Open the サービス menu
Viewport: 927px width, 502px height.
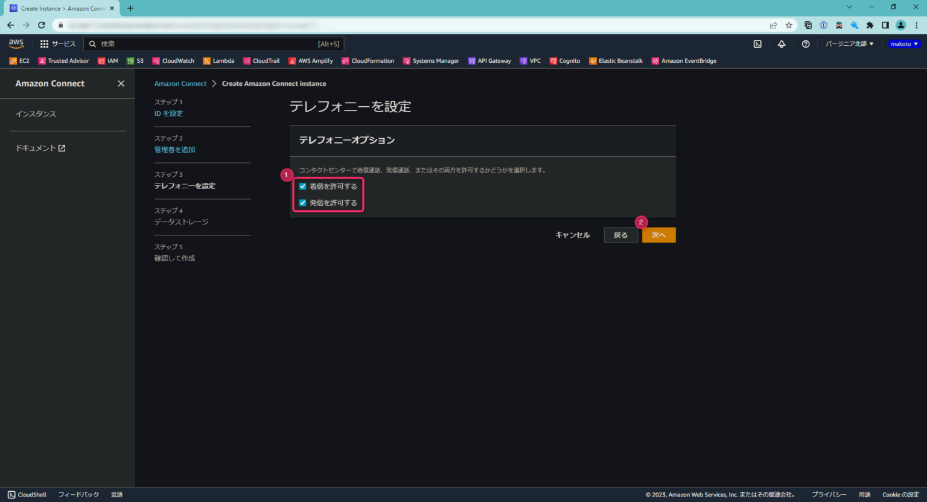click(58, 43)
